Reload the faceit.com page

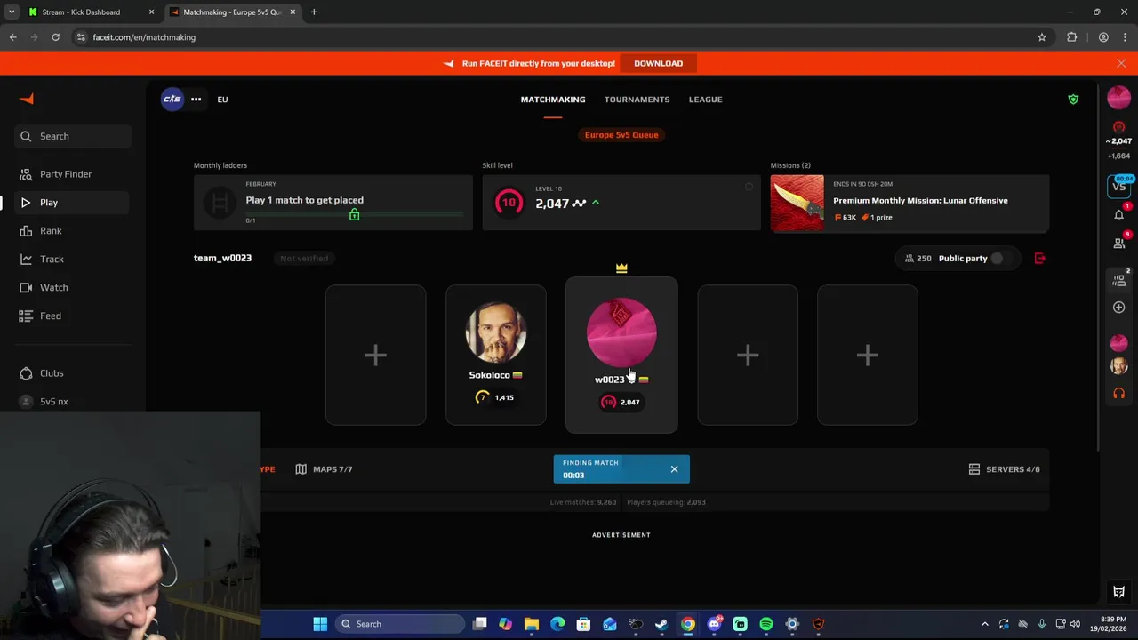(55, 37)
